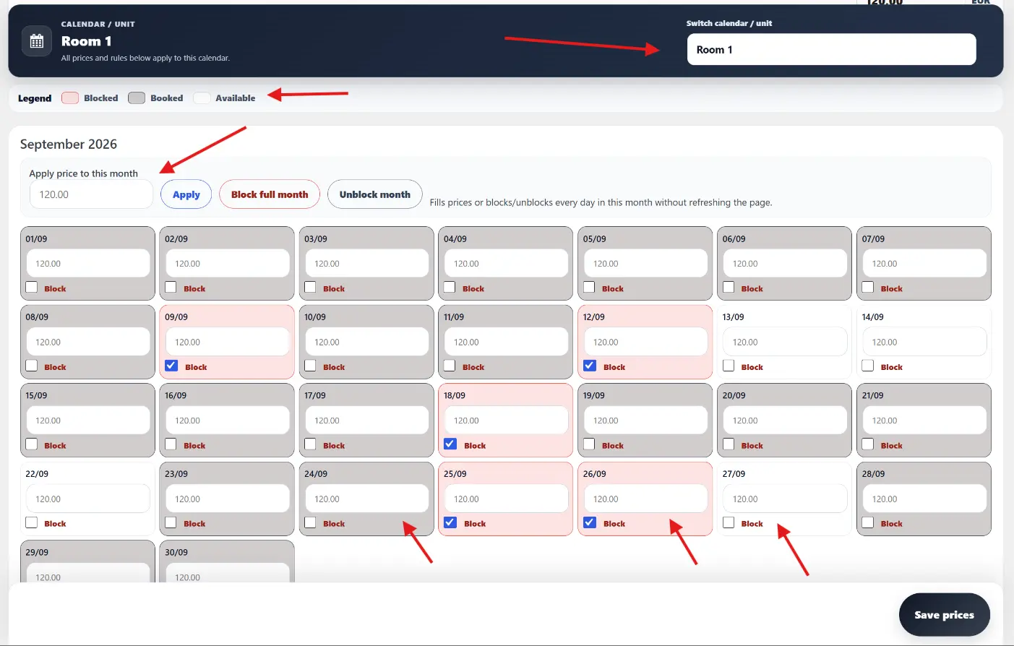Toggle the Block checkbox for 25/09
The image size is (1014, 646).
point(450,522)
